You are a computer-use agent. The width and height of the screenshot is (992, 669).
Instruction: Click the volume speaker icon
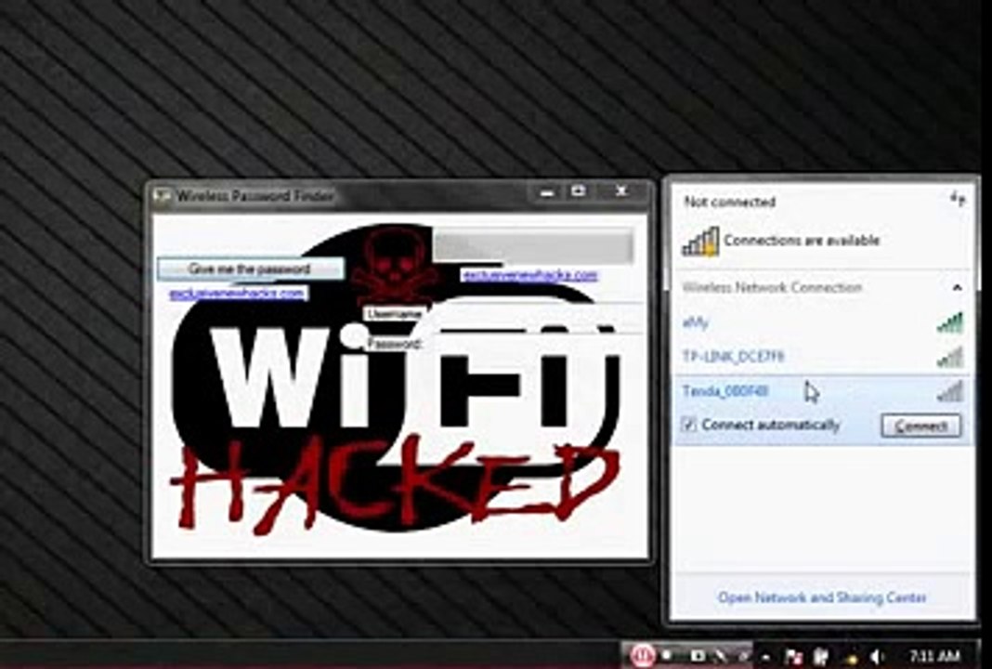(878, 657)
